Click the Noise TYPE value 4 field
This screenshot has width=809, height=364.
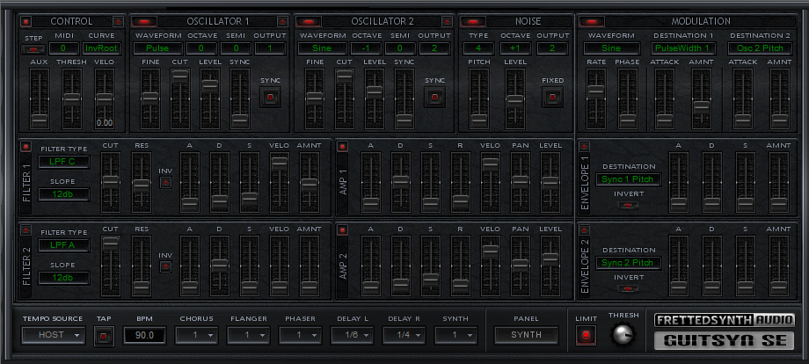tap(478, 48)
